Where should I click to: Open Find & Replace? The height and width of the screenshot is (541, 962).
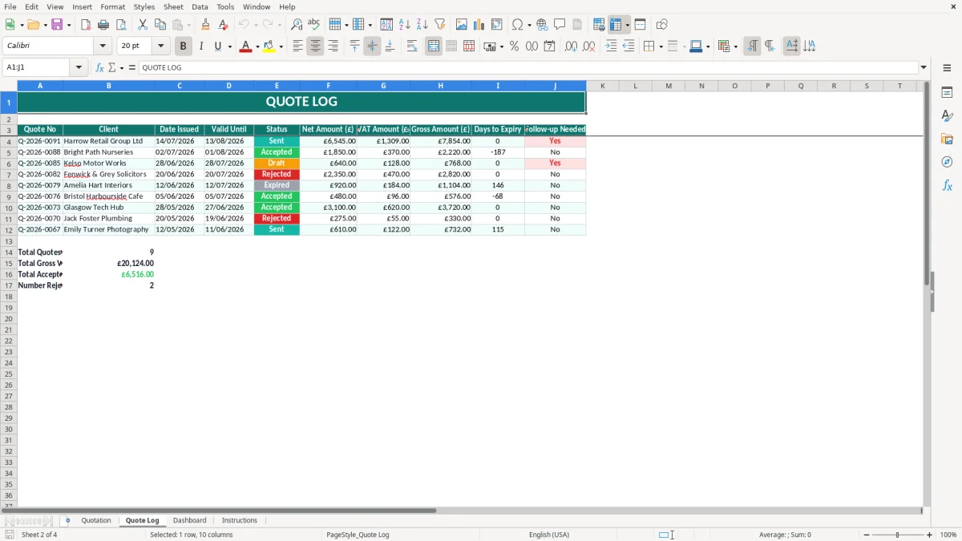(x=297, y=25)
